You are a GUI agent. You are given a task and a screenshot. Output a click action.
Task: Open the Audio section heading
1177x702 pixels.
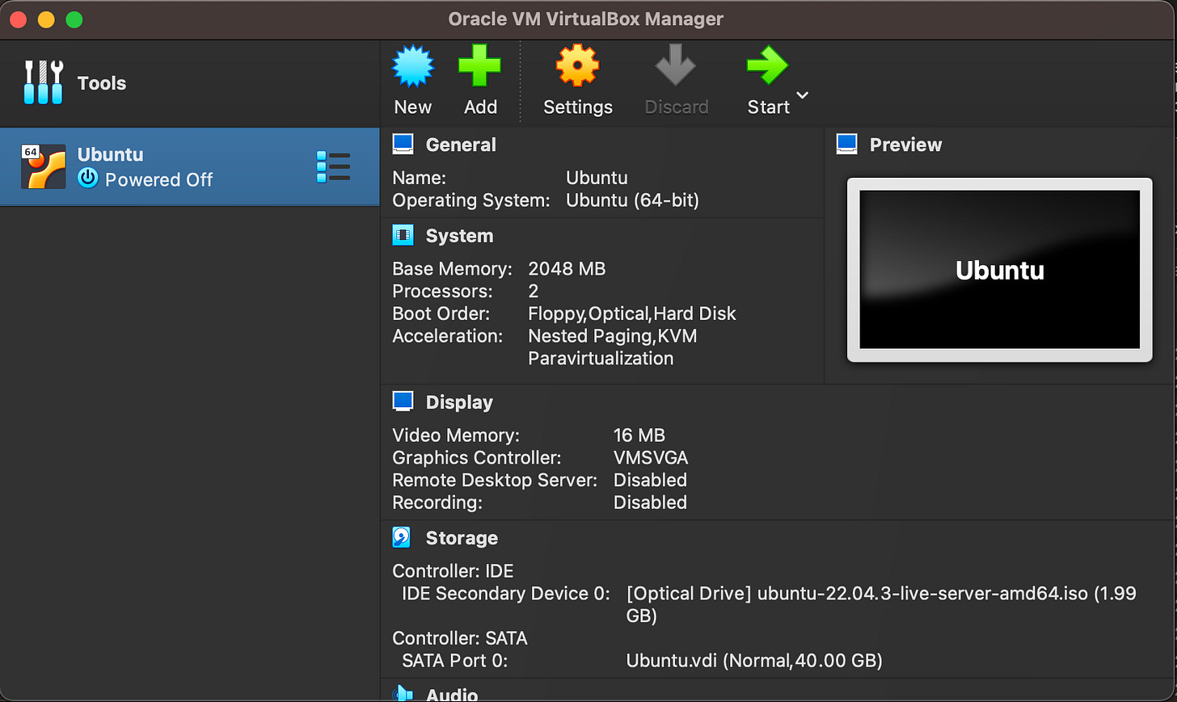click(x=452, y=694)
